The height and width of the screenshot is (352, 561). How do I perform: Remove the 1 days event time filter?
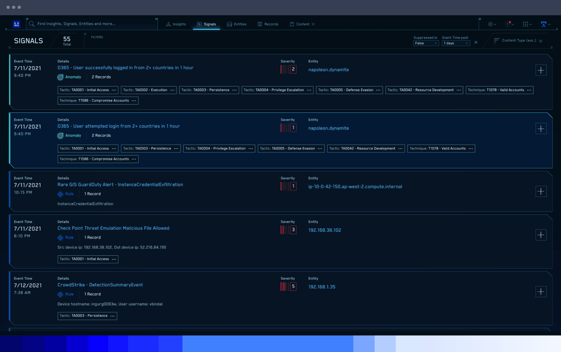(467, 44)
